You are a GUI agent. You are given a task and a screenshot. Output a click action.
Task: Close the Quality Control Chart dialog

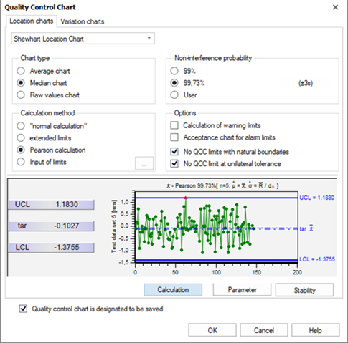335,7
